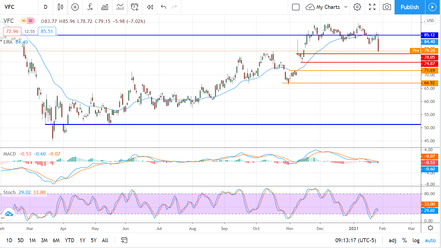This screenshot has height=248, width=441.
Task: Create an alert with the alarm clock icon
Action: (x=135, y=7)
